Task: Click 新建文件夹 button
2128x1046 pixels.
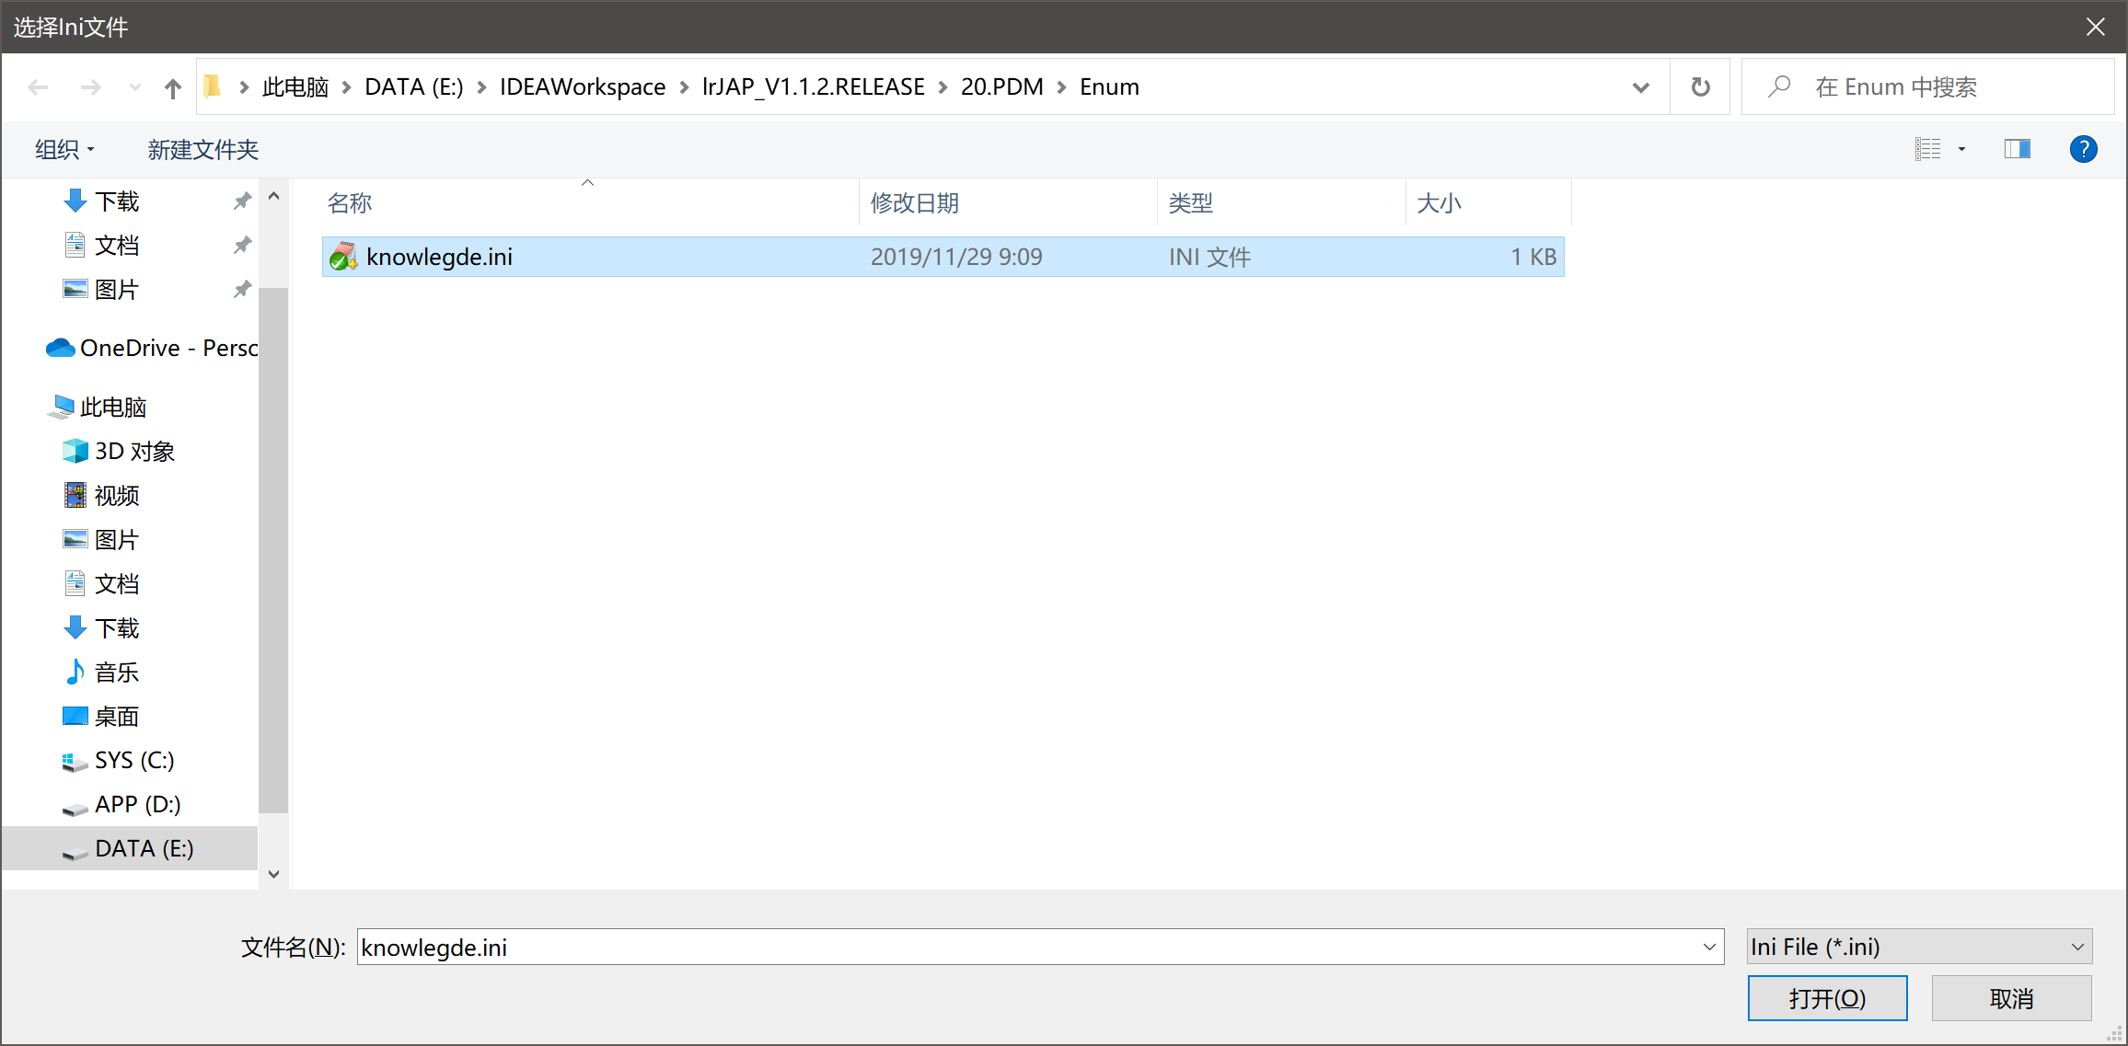Action: coord(203,149)
